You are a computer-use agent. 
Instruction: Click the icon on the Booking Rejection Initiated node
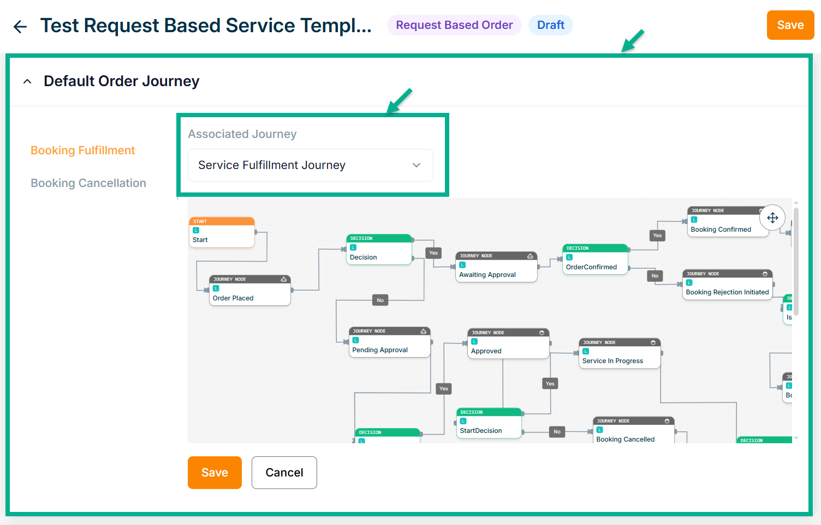(765, 274)
